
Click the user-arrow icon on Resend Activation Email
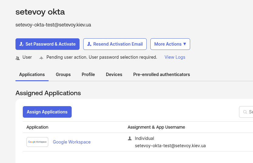tap(89, 44)
